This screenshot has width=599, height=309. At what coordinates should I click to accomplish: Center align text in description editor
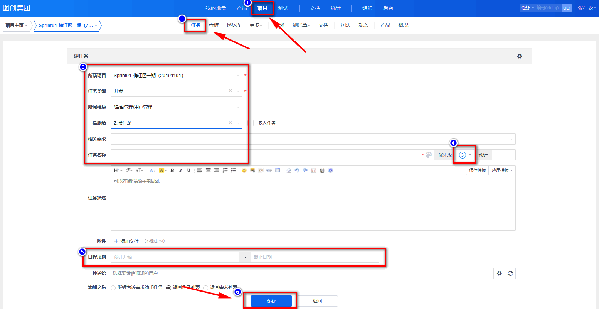208,170
